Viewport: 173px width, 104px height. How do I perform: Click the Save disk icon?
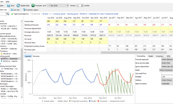pyautogui.click(x=9, y=5)
